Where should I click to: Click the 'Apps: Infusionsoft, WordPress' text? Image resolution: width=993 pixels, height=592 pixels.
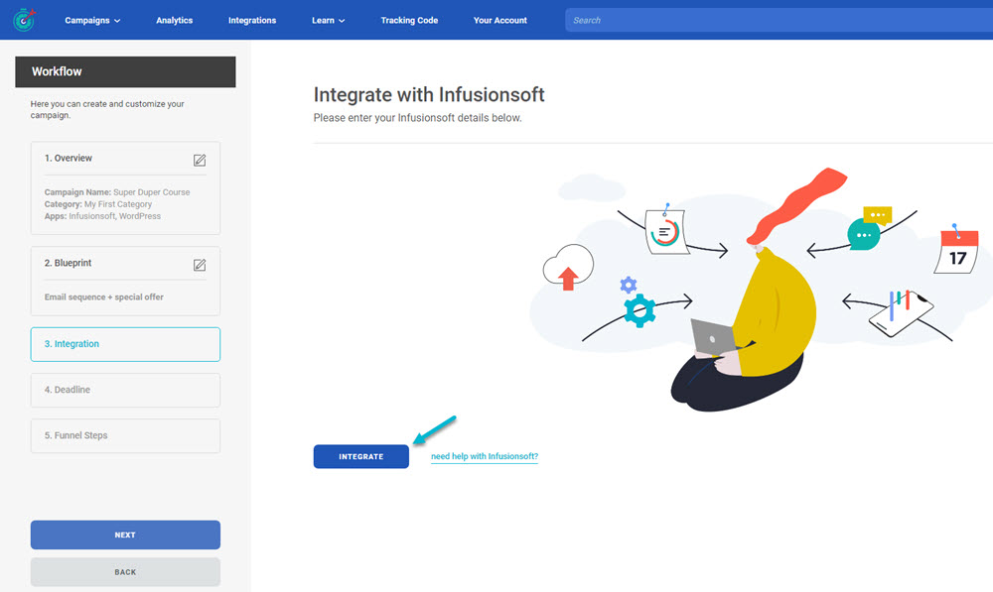[102, 216]
